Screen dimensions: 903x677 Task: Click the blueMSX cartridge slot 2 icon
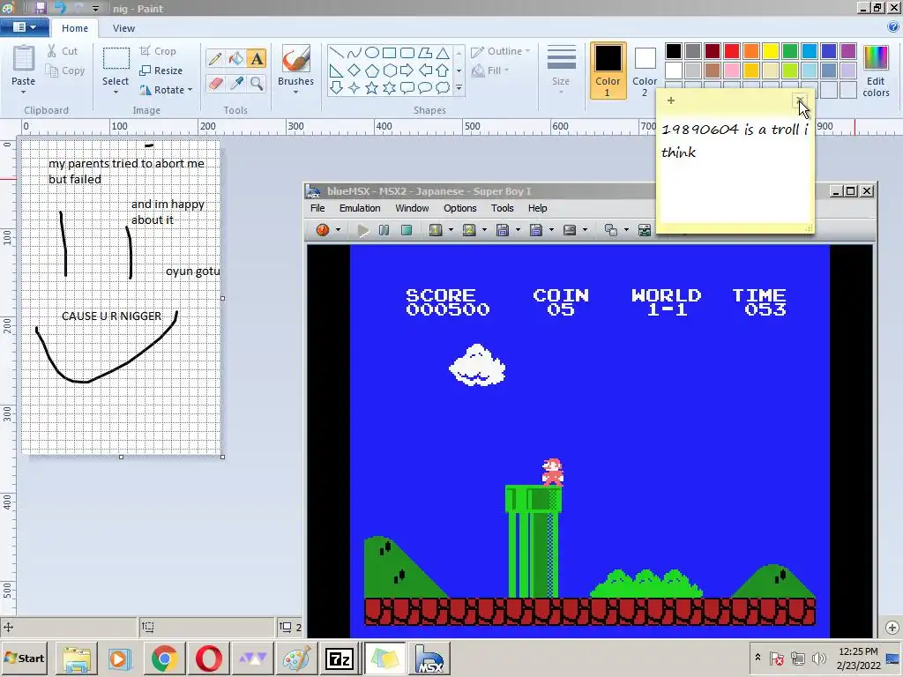[x=469, y=230]
